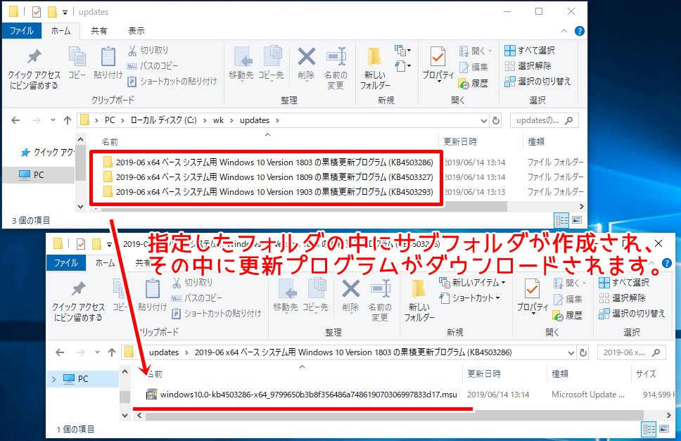Select folder for Version 1803 (KB4503286)
The height and width of the screenshot is (441, 681).
(269, 162)
